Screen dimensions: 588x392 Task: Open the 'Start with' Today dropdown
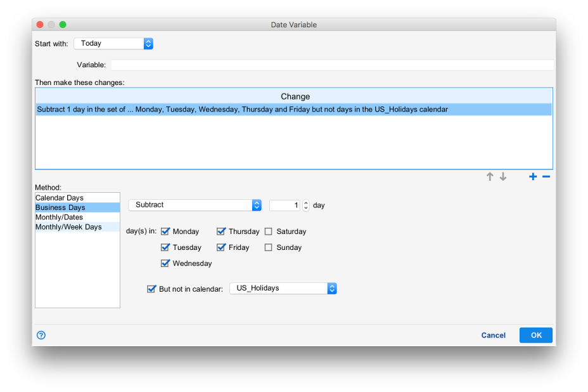(113, 43)
